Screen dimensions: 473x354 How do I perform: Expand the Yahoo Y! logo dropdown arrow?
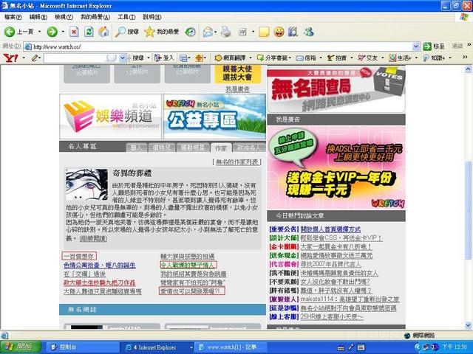pyautogui.click(x=24, y=58)
